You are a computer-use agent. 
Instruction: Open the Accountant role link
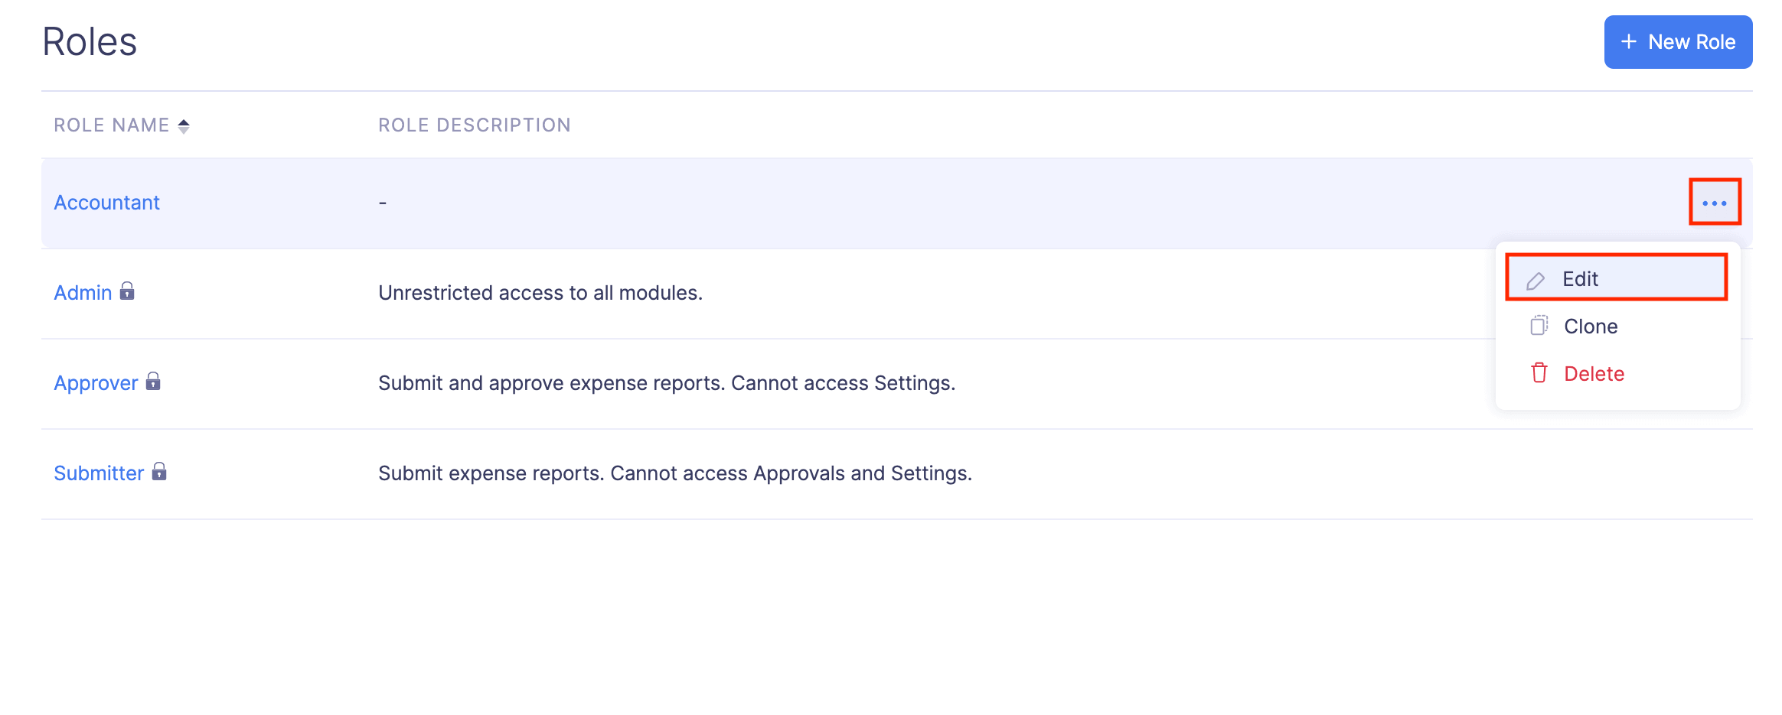click(x=106, y=203)
